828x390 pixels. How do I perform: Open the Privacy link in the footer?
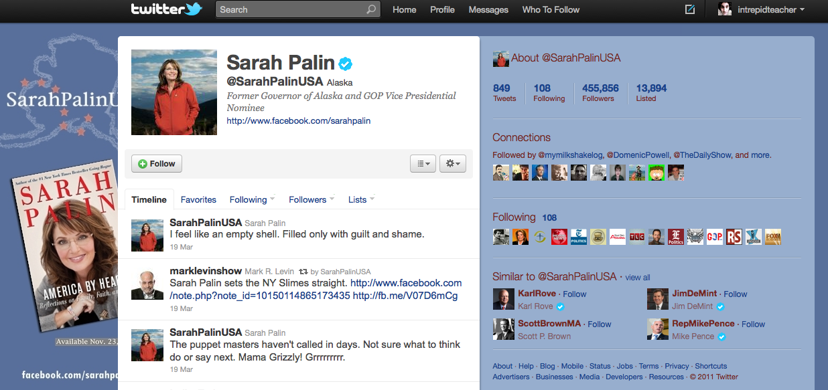click(x=677, y=366)
